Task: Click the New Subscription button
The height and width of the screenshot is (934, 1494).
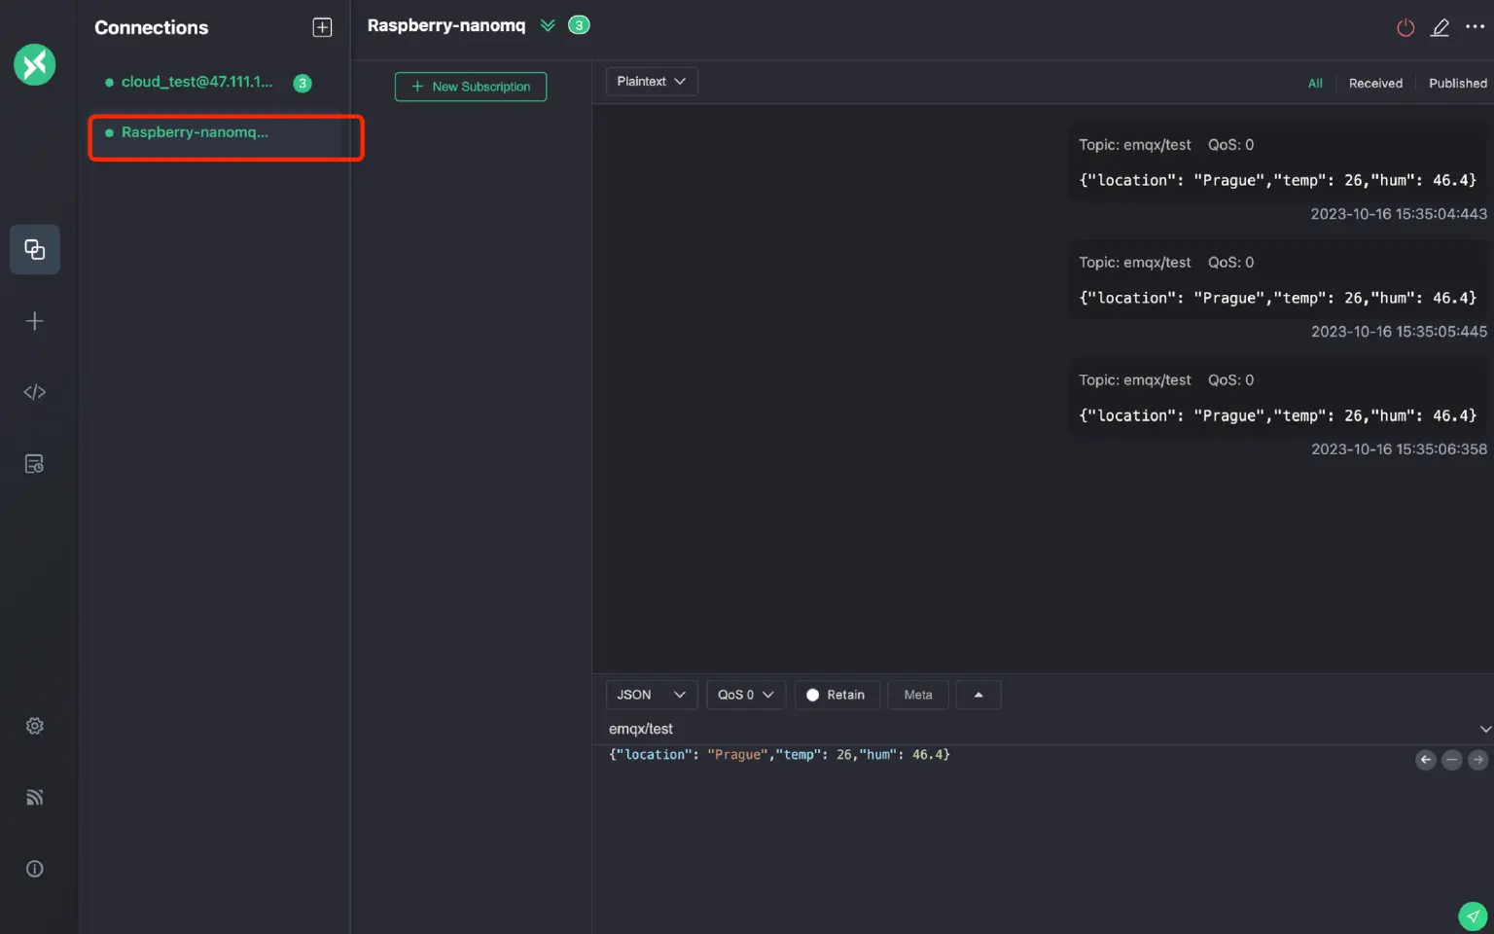Action: [471, 87]
